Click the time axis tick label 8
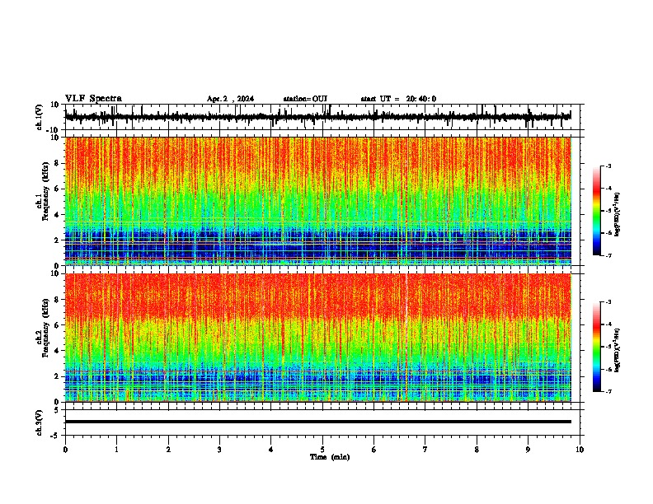Screen dimensions: 653x504 (477, 450)
